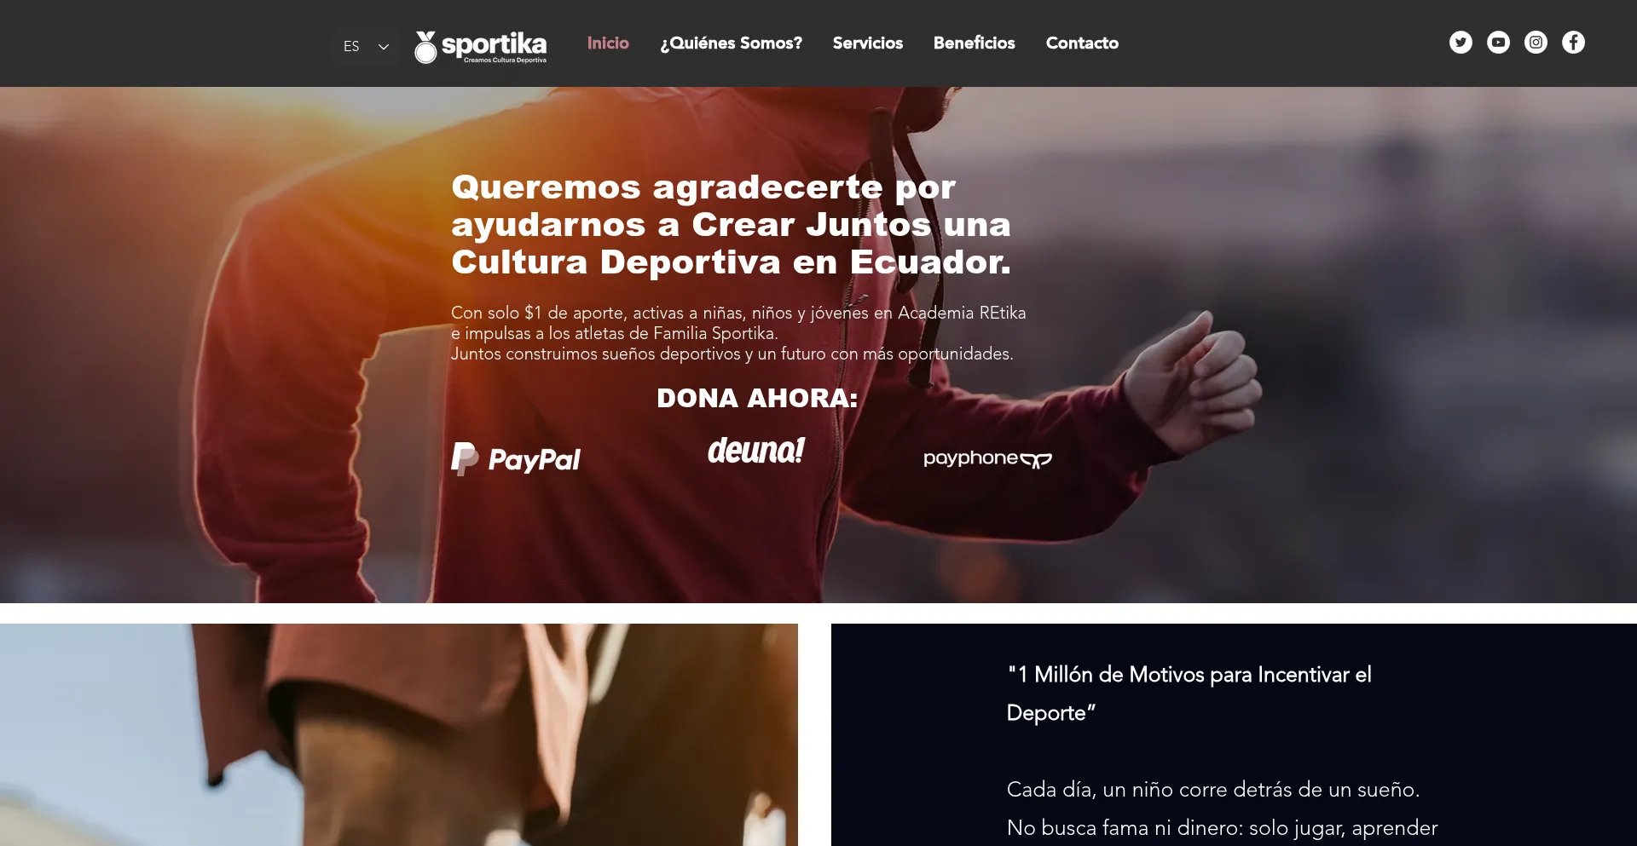Go to the Inicio menu item
Viewport: 1637px width, 846px height.
(608, 43)
